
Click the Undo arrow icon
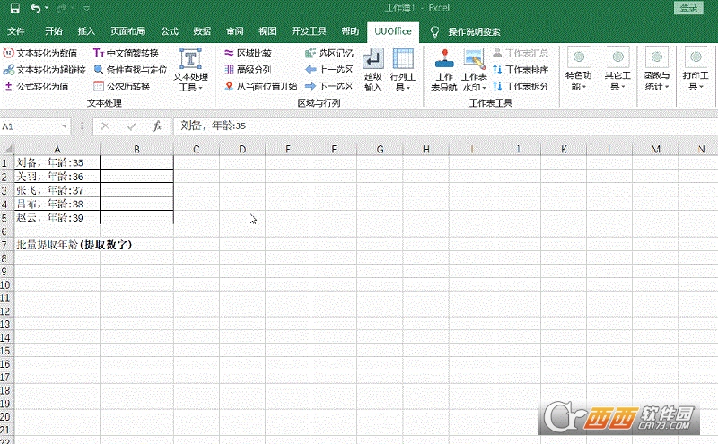click(x=35, y=8)
